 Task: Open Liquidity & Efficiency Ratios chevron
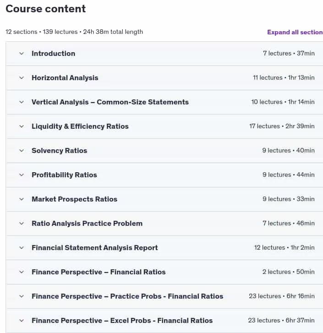pyautogui.click(x=22, y=126)
